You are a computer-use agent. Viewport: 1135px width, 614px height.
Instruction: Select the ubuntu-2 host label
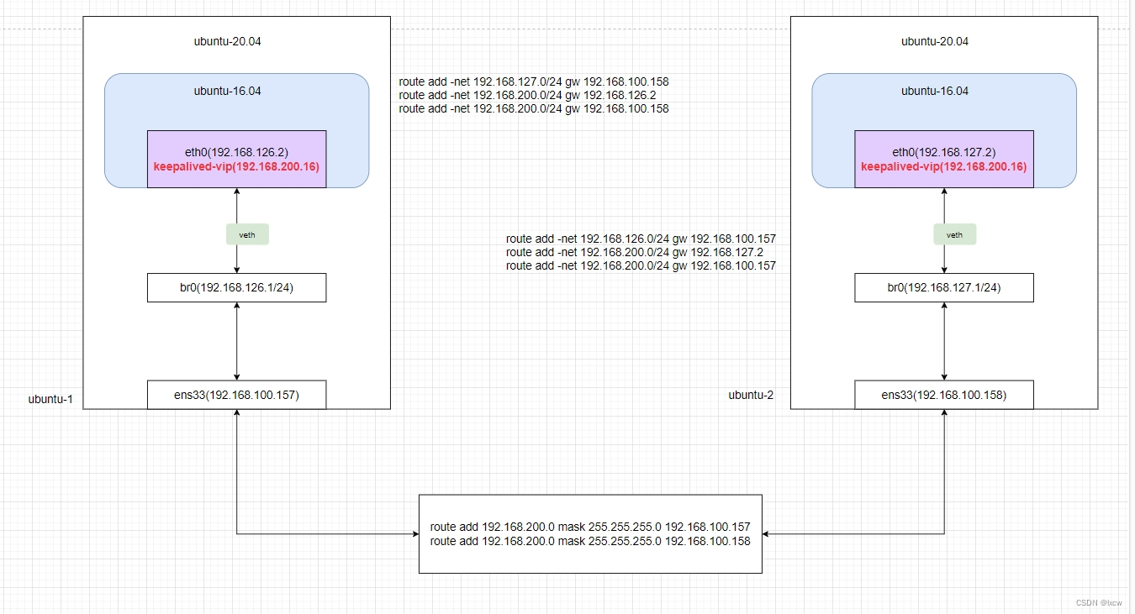pyautogui.click(x=751, y=394)
